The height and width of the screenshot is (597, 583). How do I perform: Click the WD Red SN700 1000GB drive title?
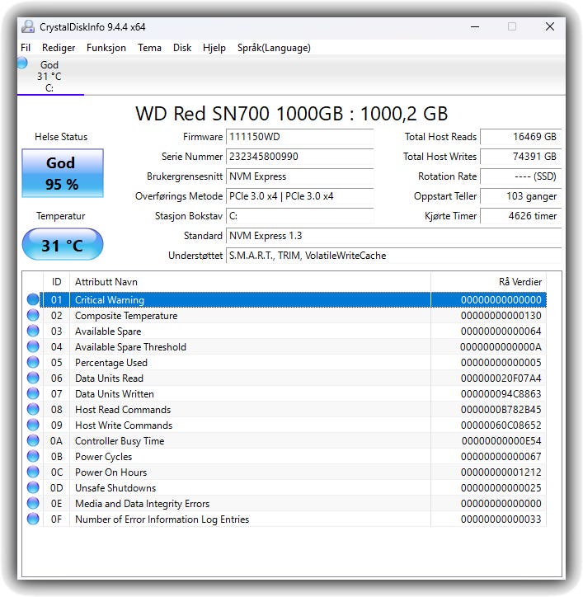click(x=292, y=114)
